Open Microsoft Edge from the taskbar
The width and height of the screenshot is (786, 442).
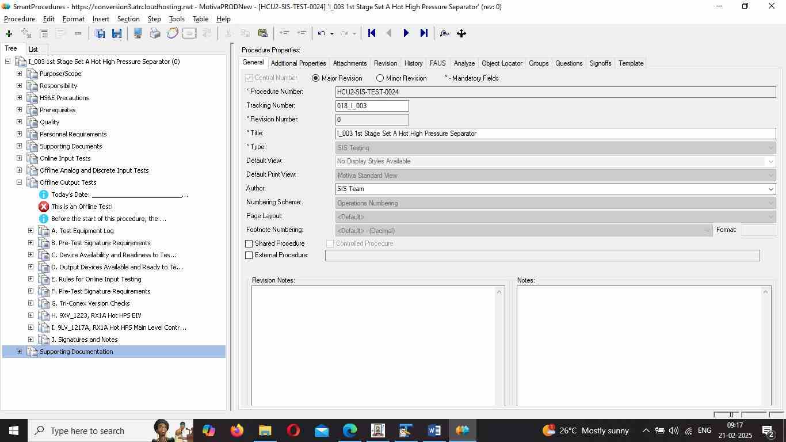click(x=350, y=430)
